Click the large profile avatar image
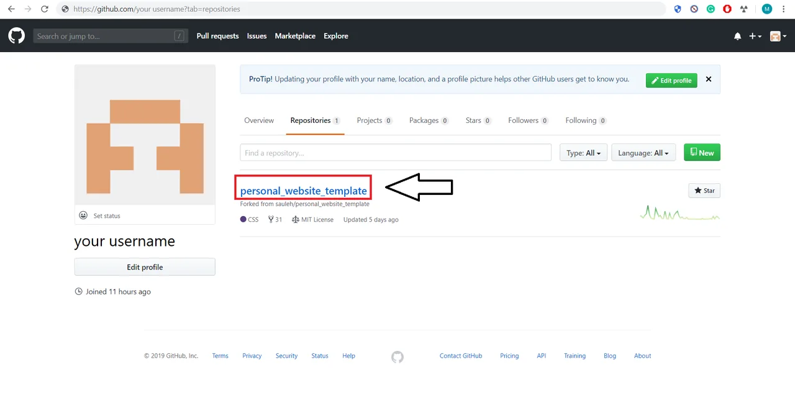 pos(145,135)
